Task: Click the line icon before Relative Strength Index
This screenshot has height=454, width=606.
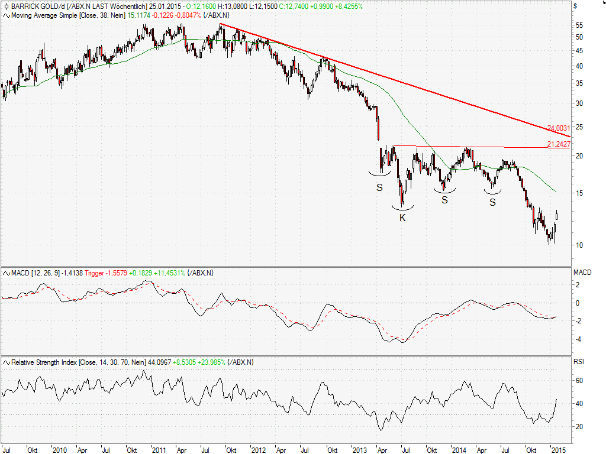Action: pos(6,362)
